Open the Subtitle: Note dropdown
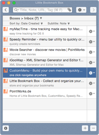 (x=59, y=23)
